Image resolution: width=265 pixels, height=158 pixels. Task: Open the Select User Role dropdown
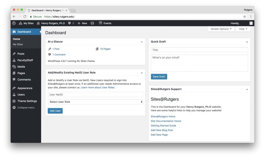pos(95,102)
